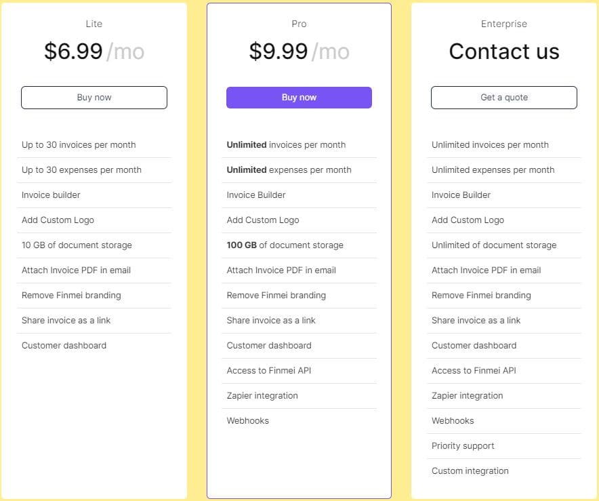The width and height of the screenshot is (599, 501).
Task: Click the Pro plan heading
Action: pyautogui.click(x=299, y=24)
